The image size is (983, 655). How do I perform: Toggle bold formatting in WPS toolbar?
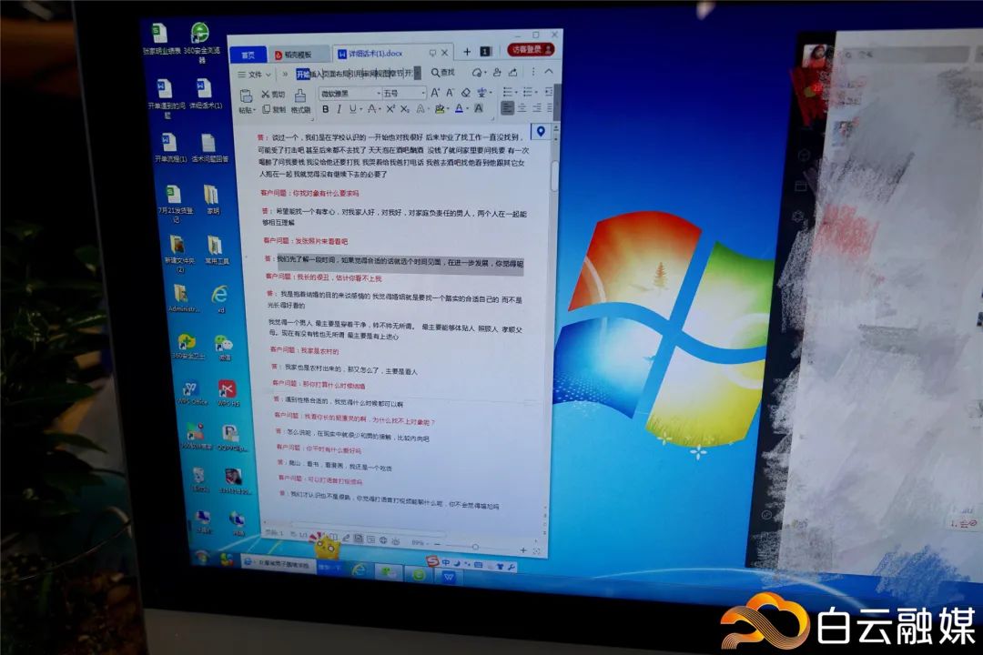pyautogui.click(x=324, y=110)
